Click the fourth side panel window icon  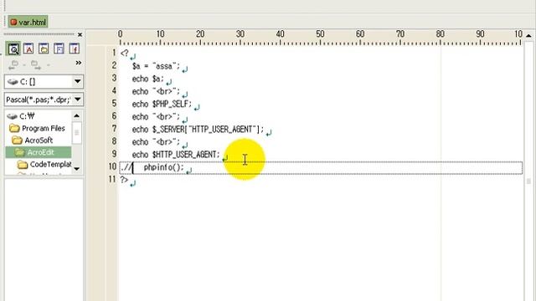pos(59,49)
